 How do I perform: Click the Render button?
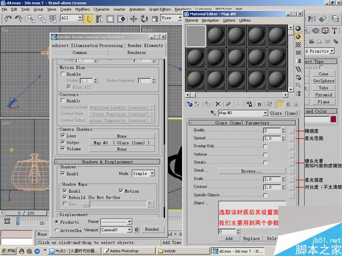tap(152, 229)
